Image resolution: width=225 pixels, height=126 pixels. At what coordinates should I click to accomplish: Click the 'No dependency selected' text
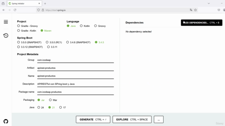139,31
